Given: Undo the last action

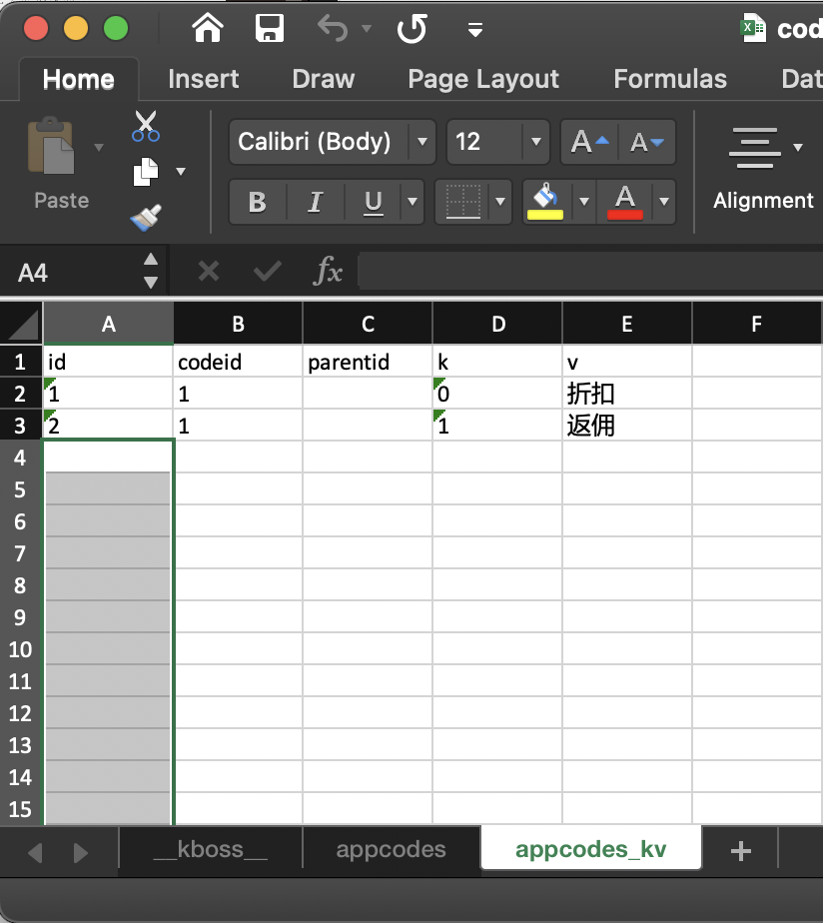Looking at the screenshot, I should (333, 28).
